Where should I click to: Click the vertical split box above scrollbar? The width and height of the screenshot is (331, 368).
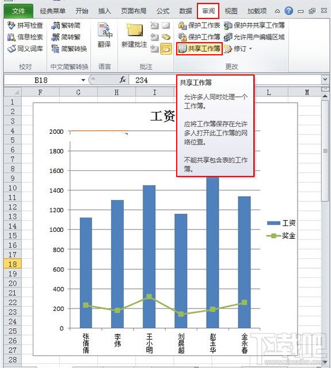click(325, 89)
